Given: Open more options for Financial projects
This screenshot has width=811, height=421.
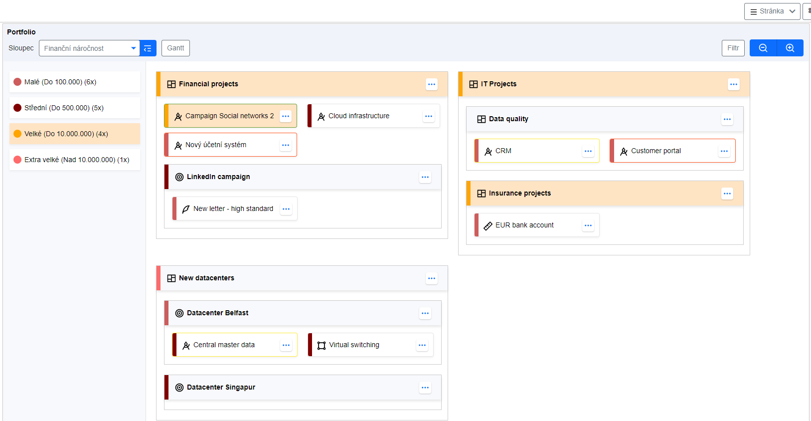Looking at the screenshot, I should (432, 84).
